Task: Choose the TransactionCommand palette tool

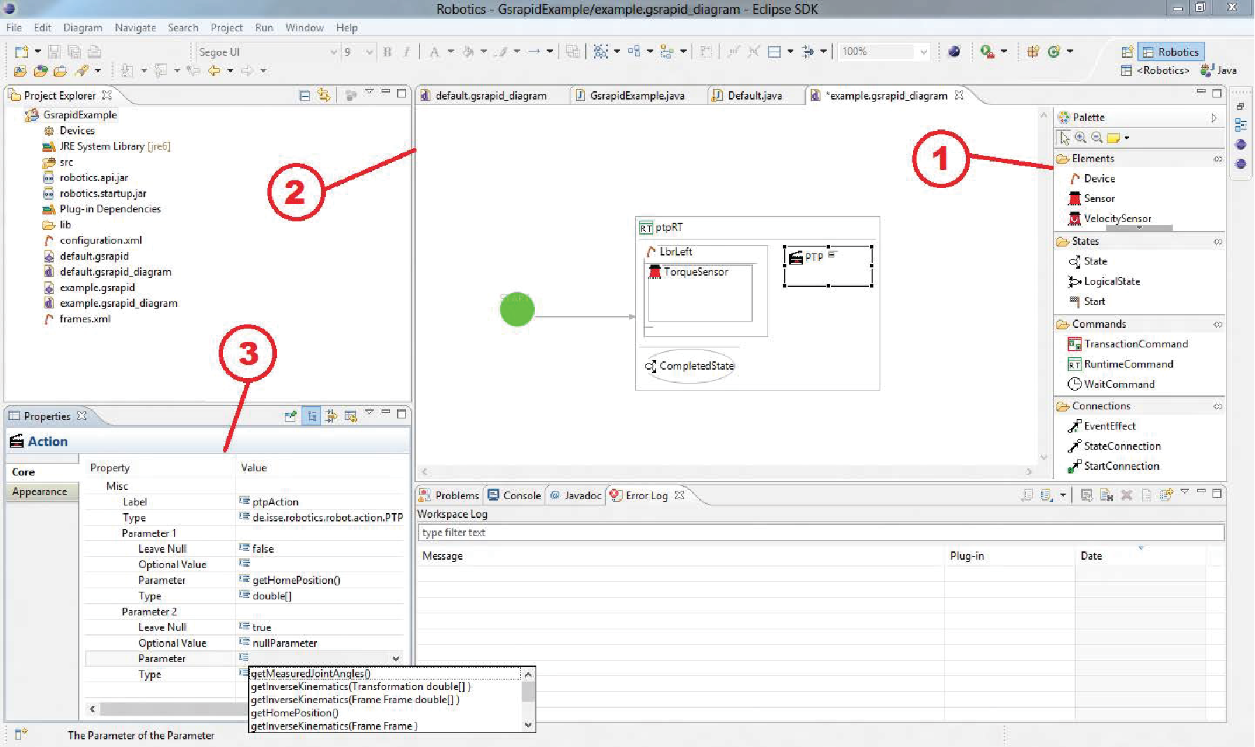Action: tap(1128, 344)
